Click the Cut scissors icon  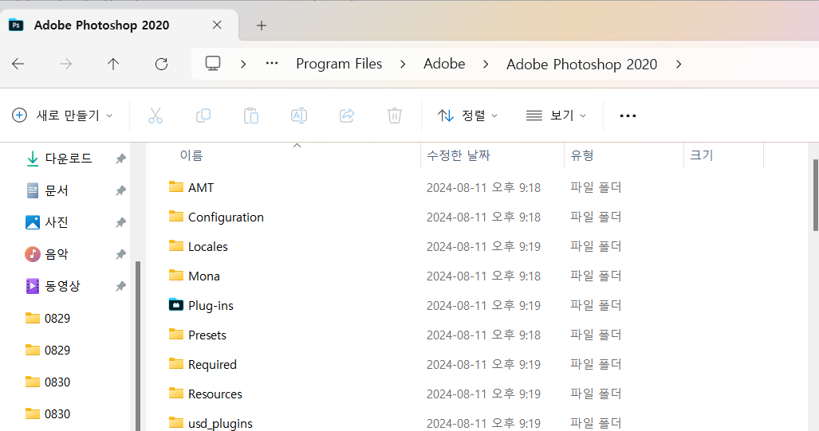[x=156, y=116]
